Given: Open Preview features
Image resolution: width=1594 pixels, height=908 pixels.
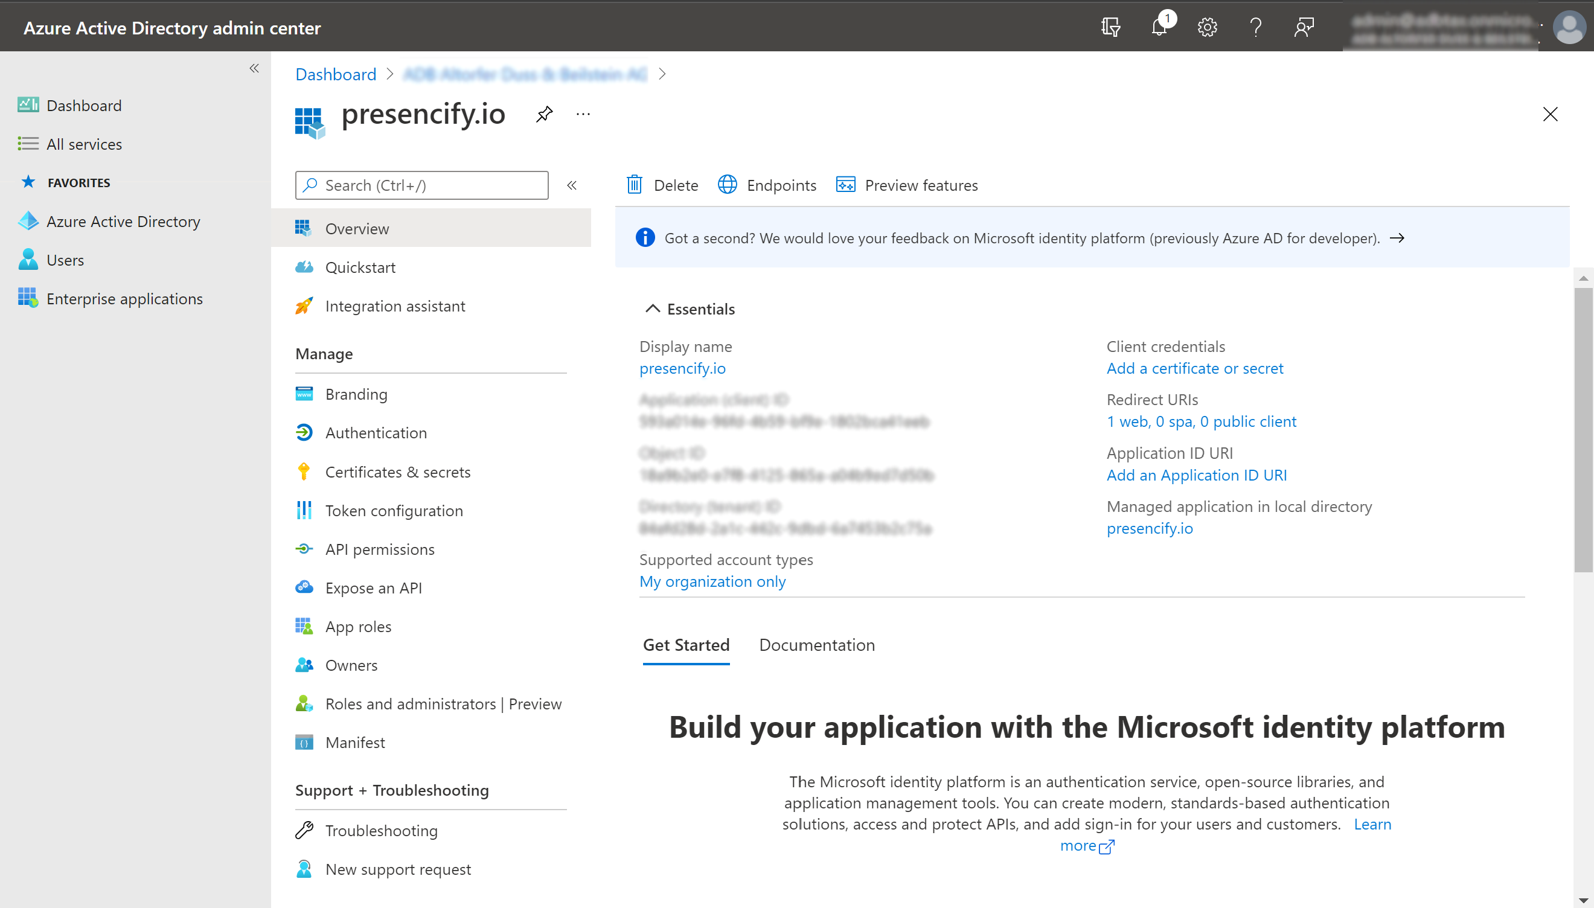Looking at the screenshot, I should pos(907,185).
